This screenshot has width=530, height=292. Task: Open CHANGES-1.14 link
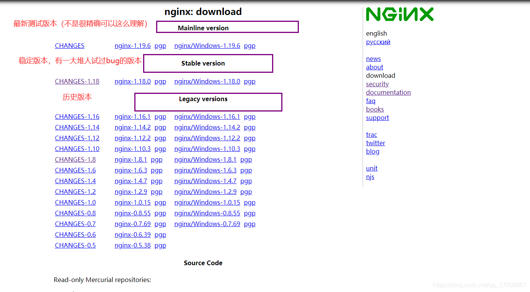77,127
